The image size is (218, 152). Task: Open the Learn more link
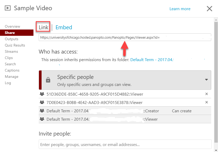pos(180,9)
